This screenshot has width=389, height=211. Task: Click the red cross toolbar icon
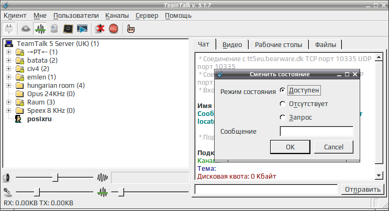click(x=100, y=29)
